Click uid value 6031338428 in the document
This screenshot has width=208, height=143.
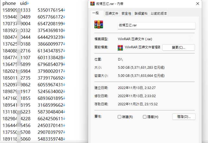click(50, 58)
